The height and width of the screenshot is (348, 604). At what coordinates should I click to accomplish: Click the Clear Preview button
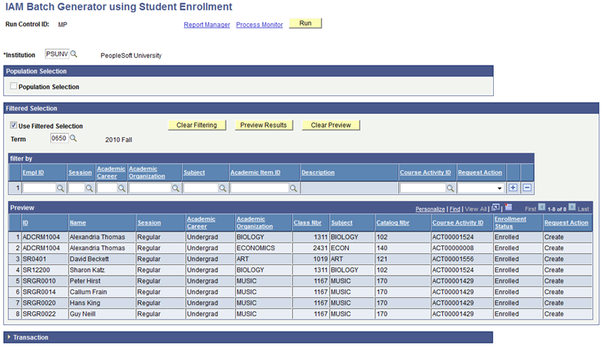point(331,125)
